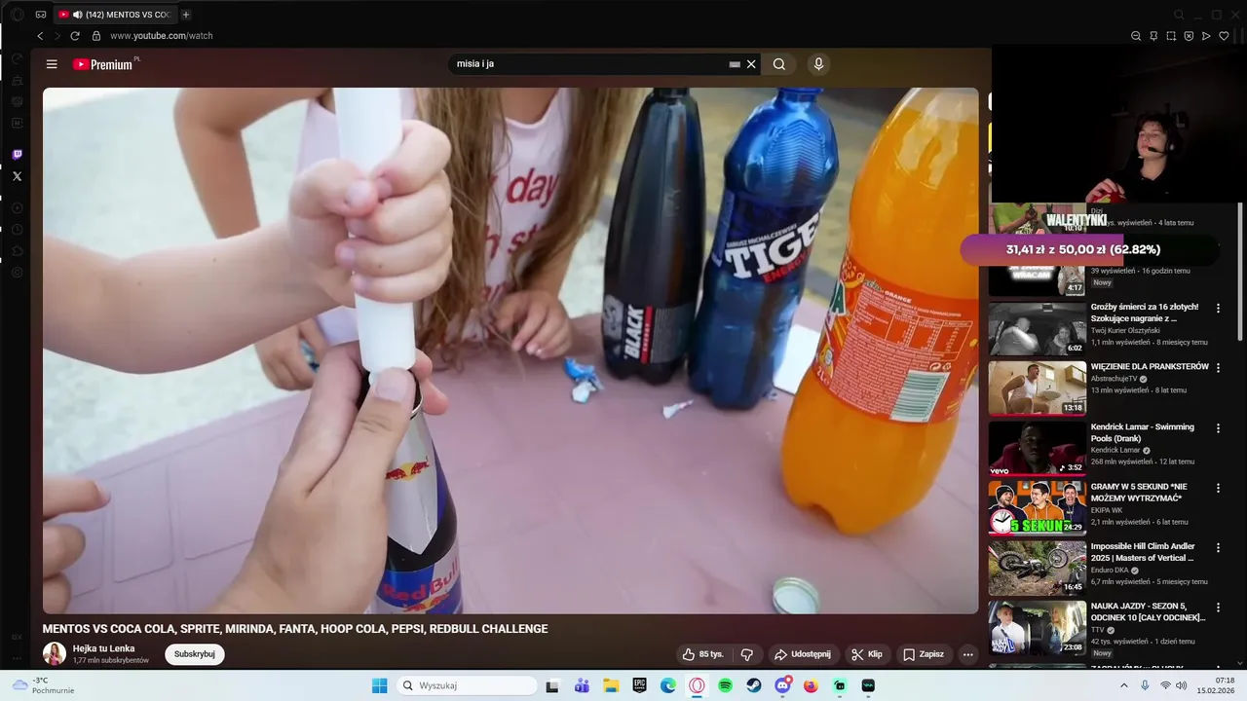This screenshot has height=701, width=1247.
Task: Open on-screen keyboard icon in search box
Action: 735,64
